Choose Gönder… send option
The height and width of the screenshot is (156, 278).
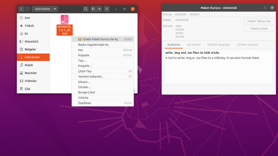click(x=103, y=87)
